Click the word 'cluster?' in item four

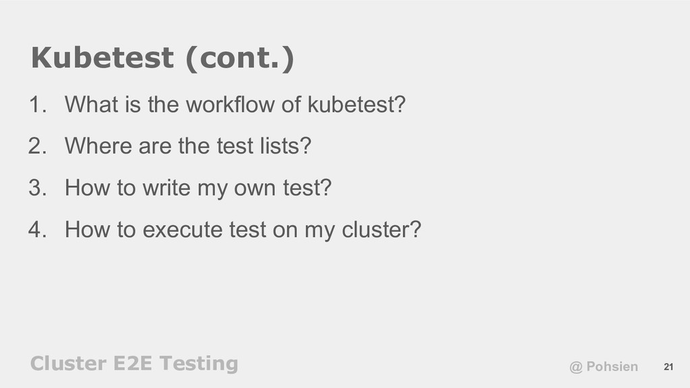(x=381, y=230)
